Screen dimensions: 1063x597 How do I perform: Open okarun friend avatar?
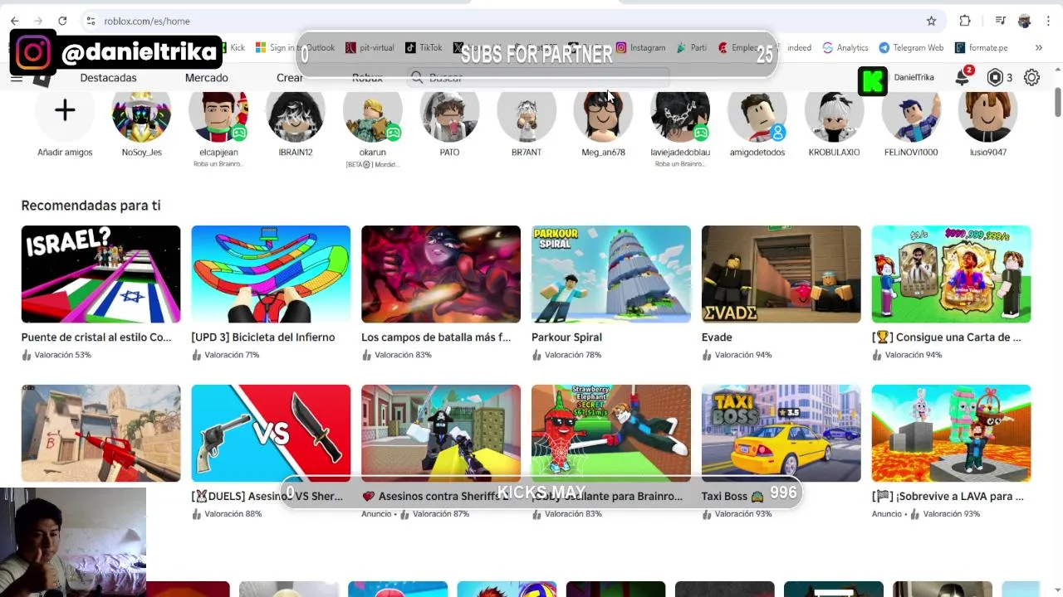pos(373,114)
